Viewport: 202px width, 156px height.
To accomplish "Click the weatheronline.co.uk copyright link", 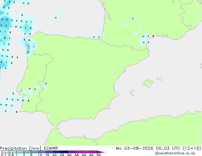I will [175, 153].
